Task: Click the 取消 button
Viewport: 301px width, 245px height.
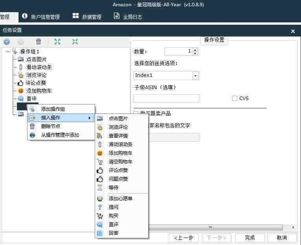Action: pos(282,238)
